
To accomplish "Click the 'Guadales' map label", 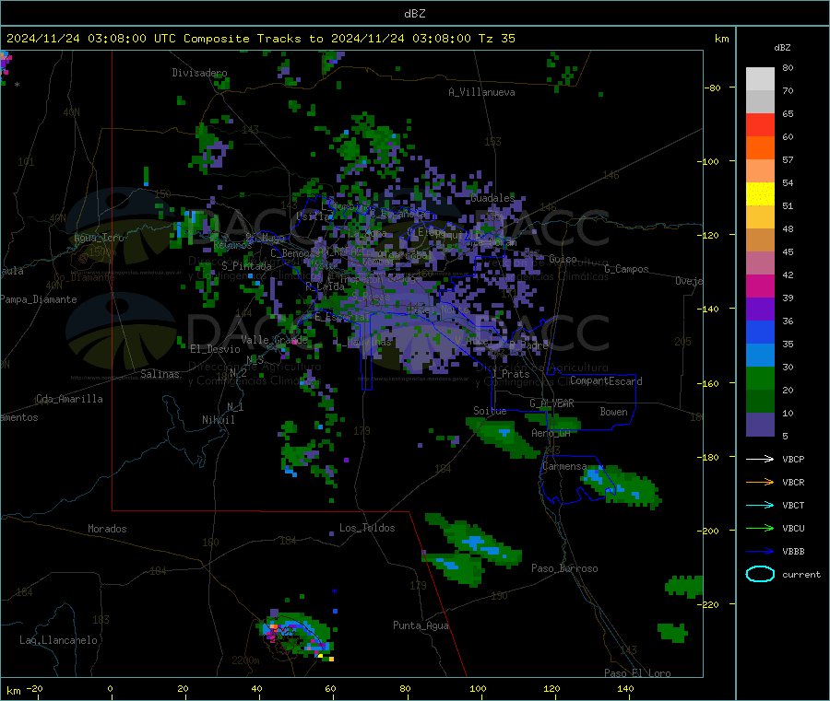I will [492, 198].
